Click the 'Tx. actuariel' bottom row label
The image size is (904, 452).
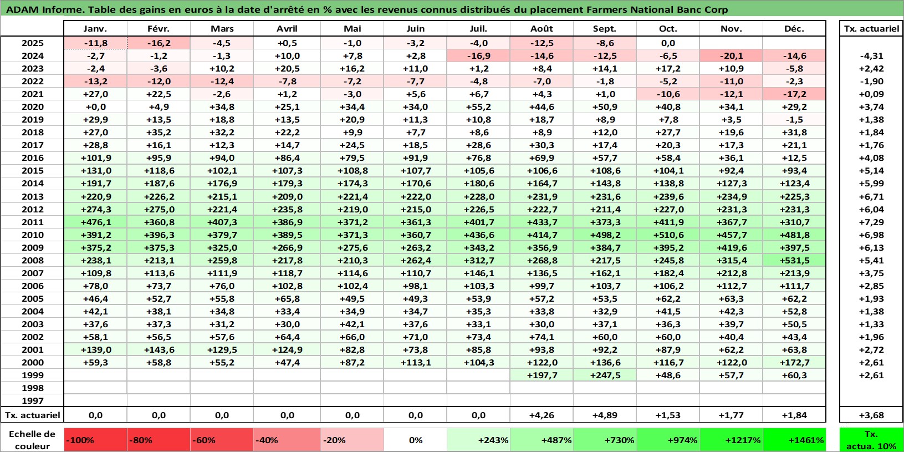[x=32, y=415]
